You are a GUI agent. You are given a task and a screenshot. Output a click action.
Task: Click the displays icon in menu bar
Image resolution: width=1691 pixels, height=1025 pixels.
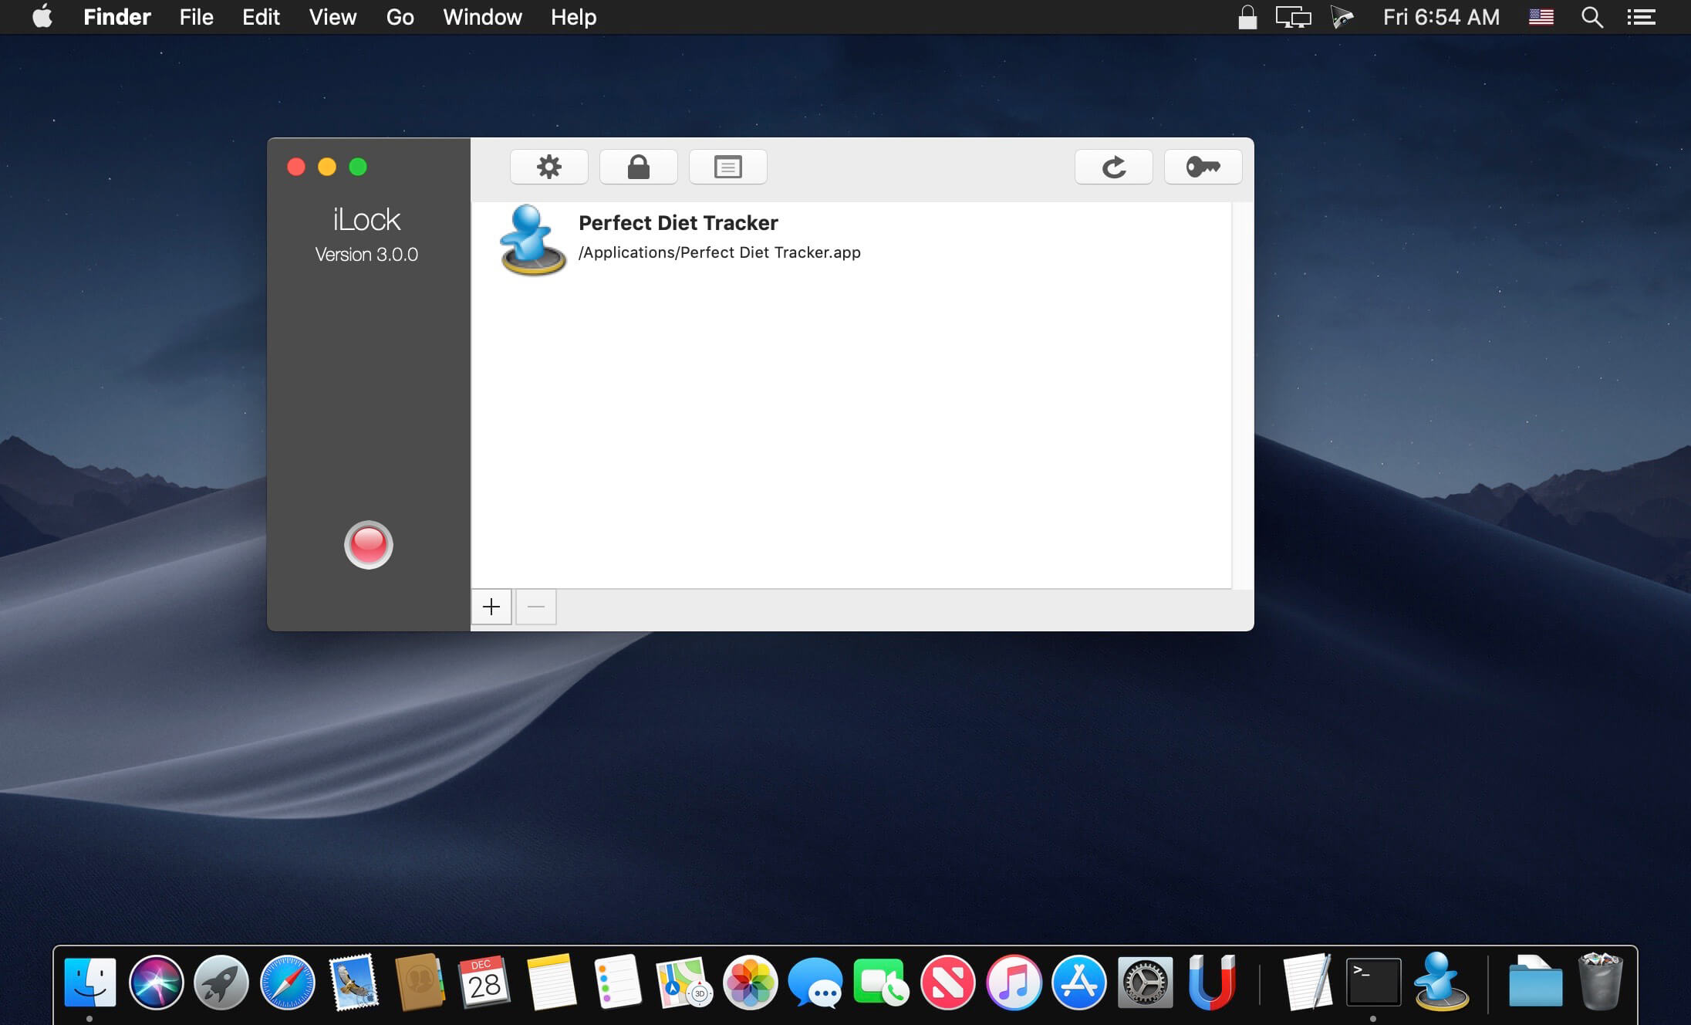[1294, 17]
